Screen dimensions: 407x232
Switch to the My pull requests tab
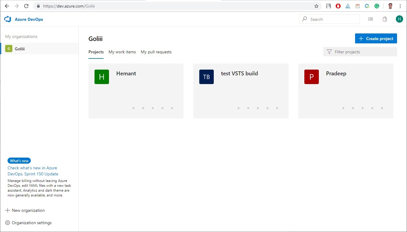(156, 52)
